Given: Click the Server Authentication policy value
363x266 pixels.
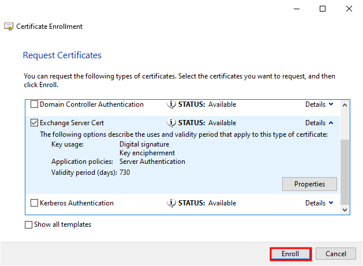Looking at the screenshot, I should tap(152, 162).
